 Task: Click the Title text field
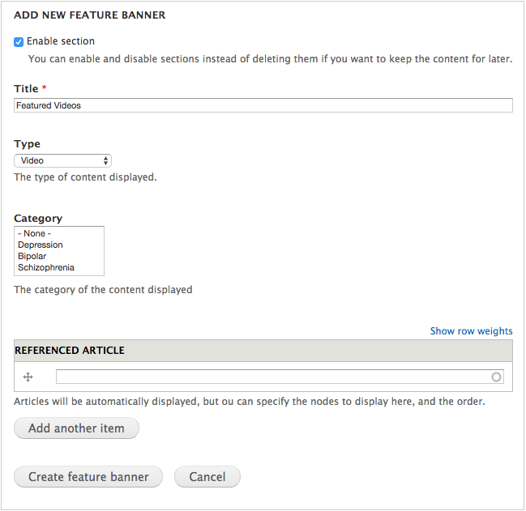[263, 105]
